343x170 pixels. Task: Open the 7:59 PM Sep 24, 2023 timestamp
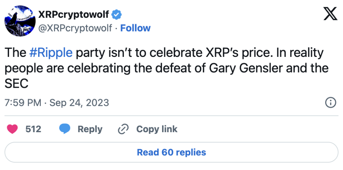coord(57,102)
